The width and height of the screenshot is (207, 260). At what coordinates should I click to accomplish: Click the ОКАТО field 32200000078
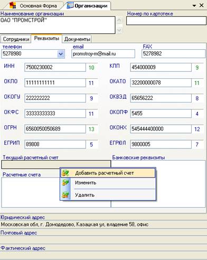coord(161,82)
